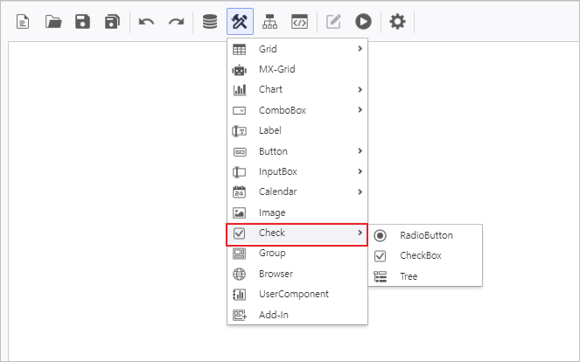
Task: Click the Chart menu label
Action: [270, 89]
